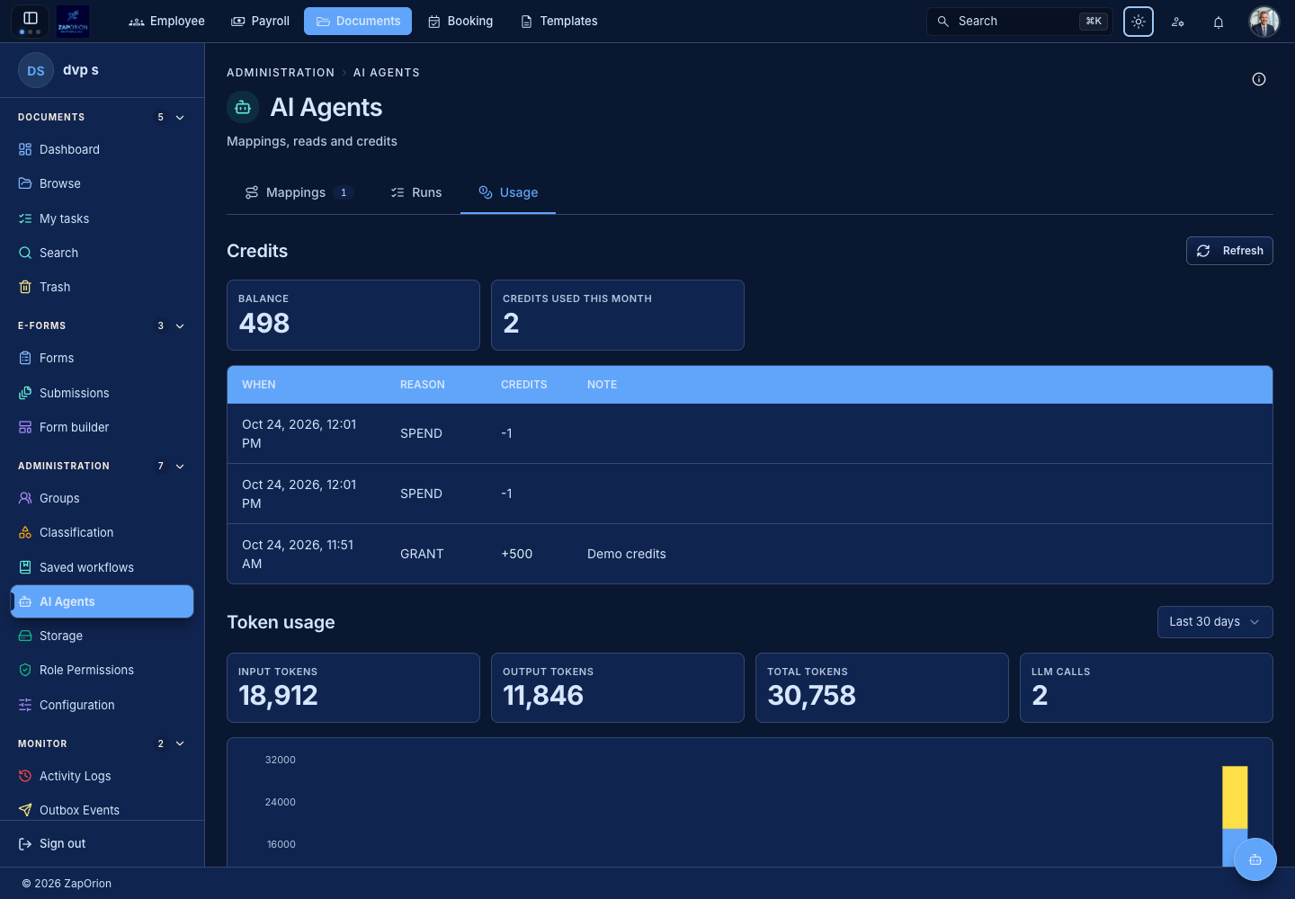Open the notifications bell
The width and height of the screenshot is (1295, 899).
click(1219, 22)
